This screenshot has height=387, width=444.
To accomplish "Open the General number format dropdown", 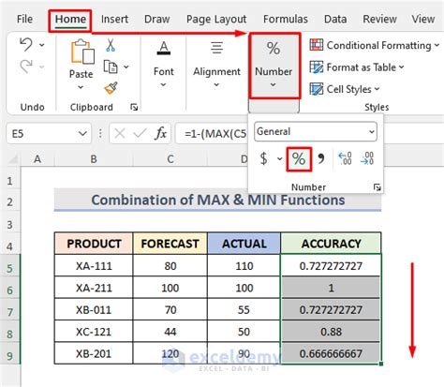I will (316, 131).
